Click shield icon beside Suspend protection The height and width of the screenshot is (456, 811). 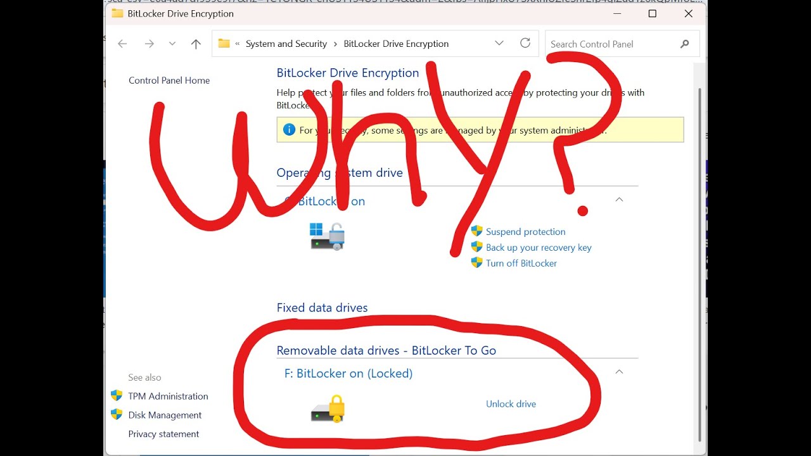(x=477, y=231)
